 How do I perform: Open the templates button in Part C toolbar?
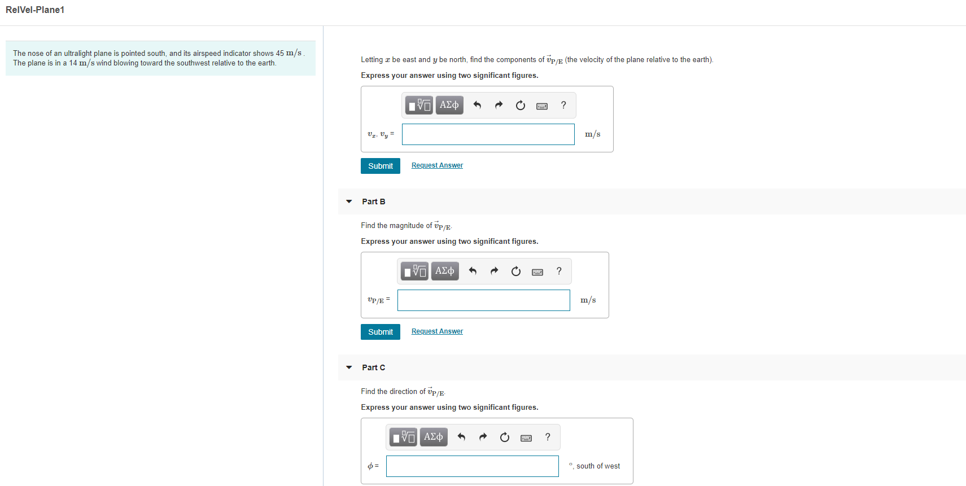(403, 437)
